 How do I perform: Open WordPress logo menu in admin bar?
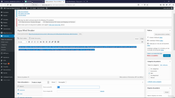2,8
